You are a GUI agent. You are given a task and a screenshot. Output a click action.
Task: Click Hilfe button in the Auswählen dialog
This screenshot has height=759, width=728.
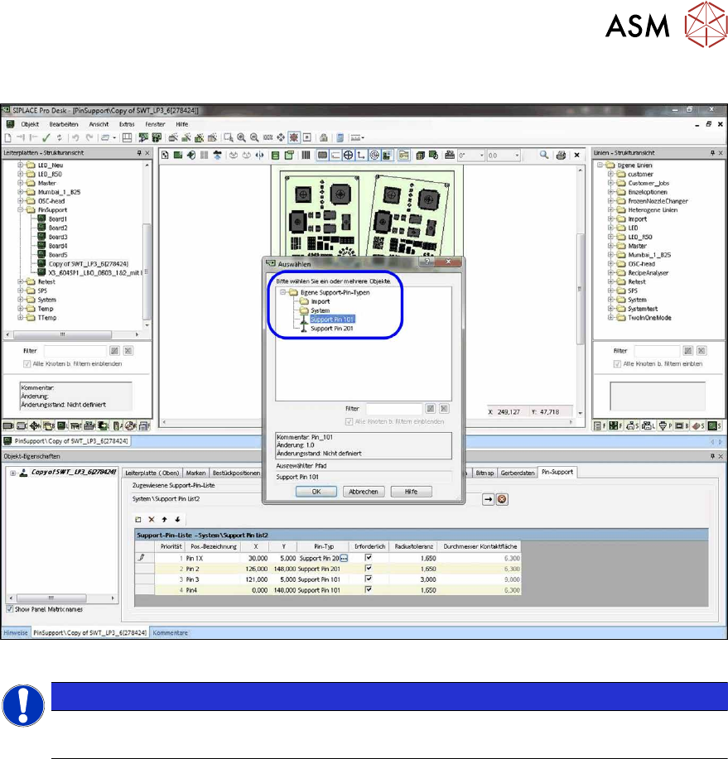click(411, 492)
